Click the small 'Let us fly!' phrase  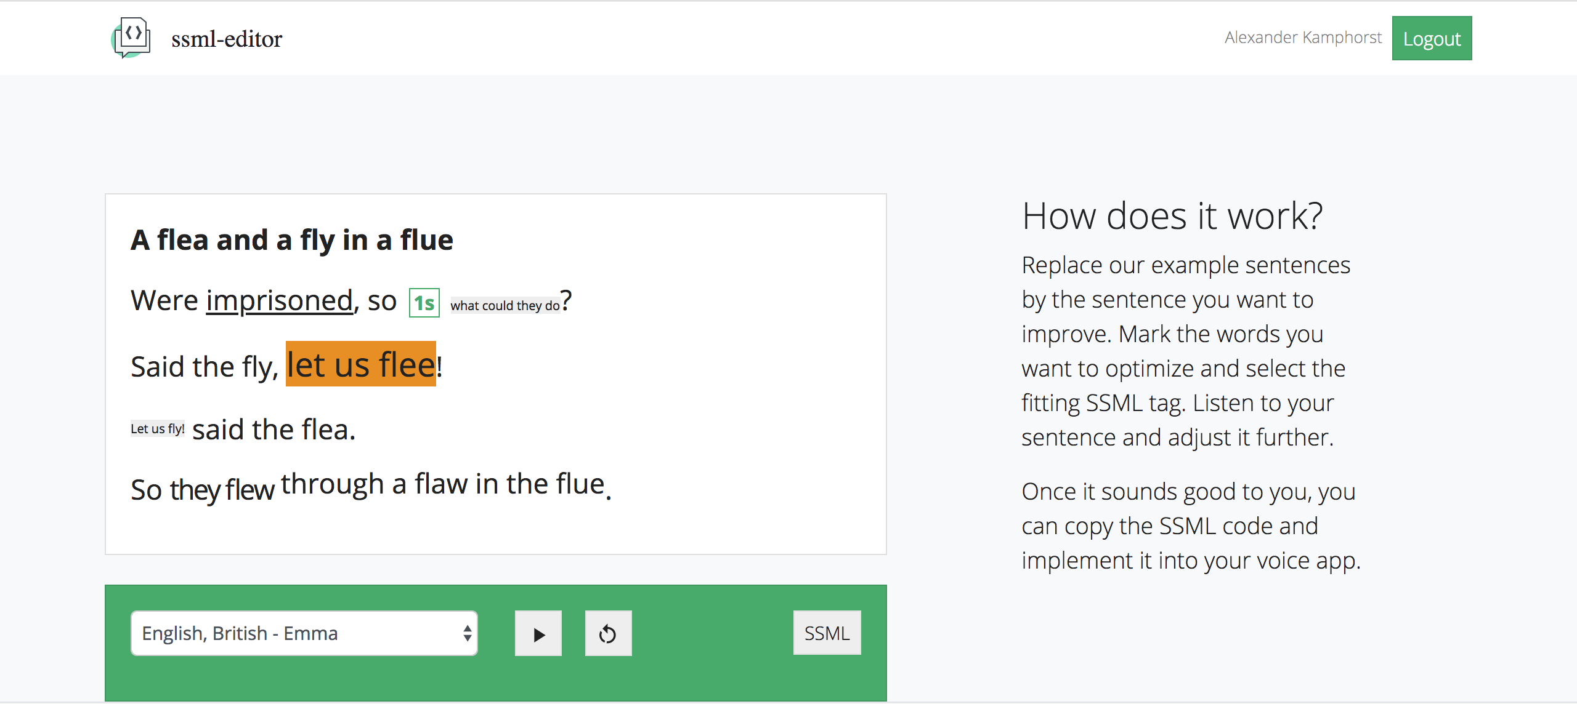tap(158, 428)
